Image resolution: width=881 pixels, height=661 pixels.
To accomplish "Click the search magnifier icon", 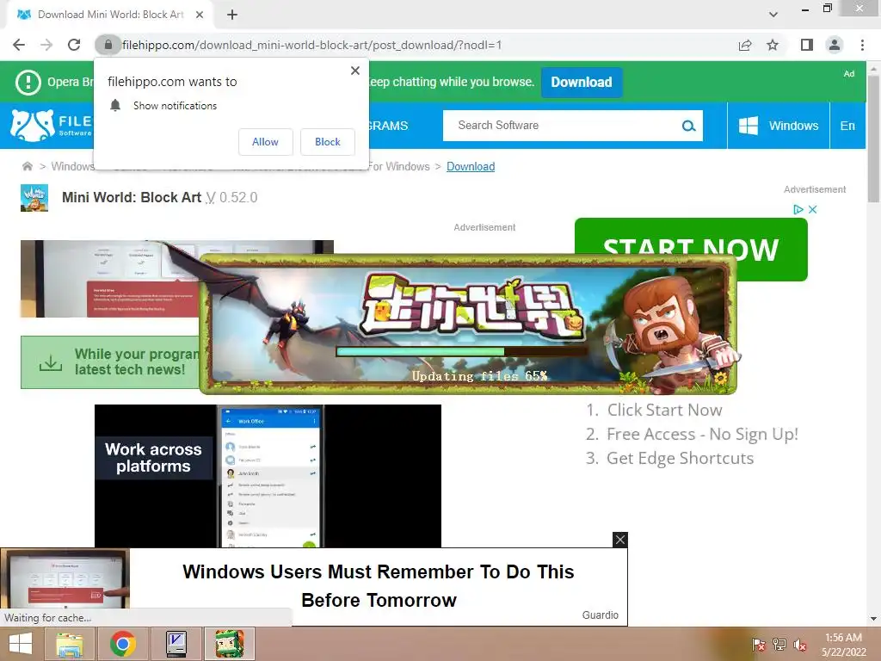I will click(689, 126).
